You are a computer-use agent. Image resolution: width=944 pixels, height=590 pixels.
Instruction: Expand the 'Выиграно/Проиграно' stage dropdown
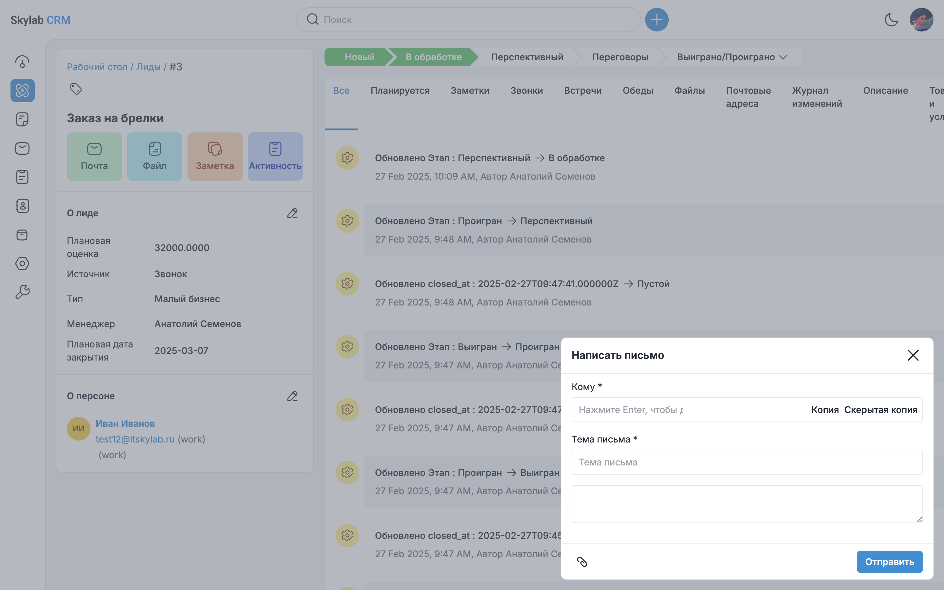[732, 57]
